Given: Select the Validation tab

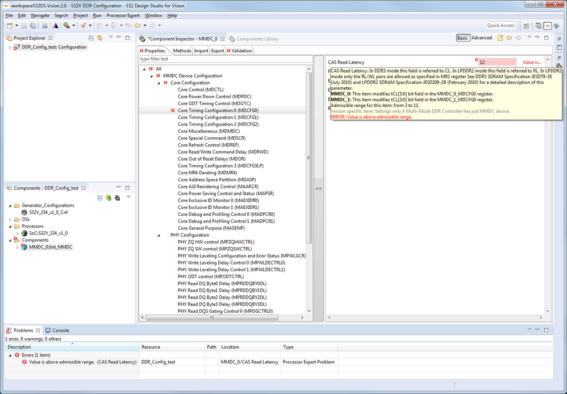Looking at the screenshot, I should tap(239, 51).
